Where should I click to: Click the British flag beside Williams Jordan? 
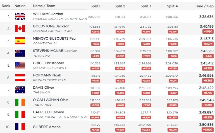[20, 16]
